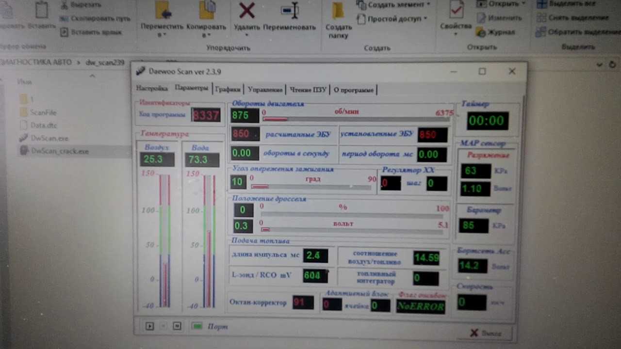Click the pause button in Daewoo Scan
621x349 pixels.
pyautogui.click(x=177, y=326)
